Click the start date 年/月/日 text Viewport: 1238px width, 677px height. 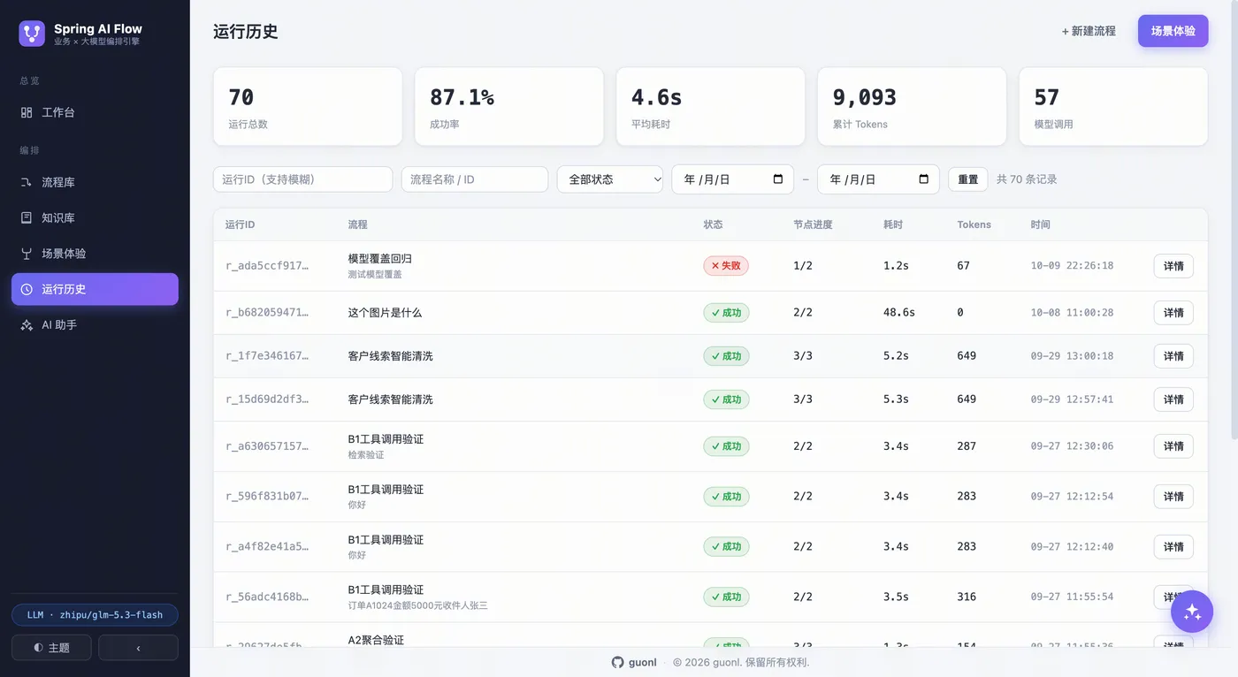pos(707,179)
